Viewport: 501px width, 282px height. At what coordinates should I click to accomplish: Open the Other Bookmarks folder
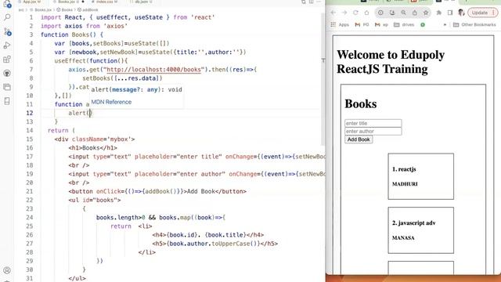(474, 24)
